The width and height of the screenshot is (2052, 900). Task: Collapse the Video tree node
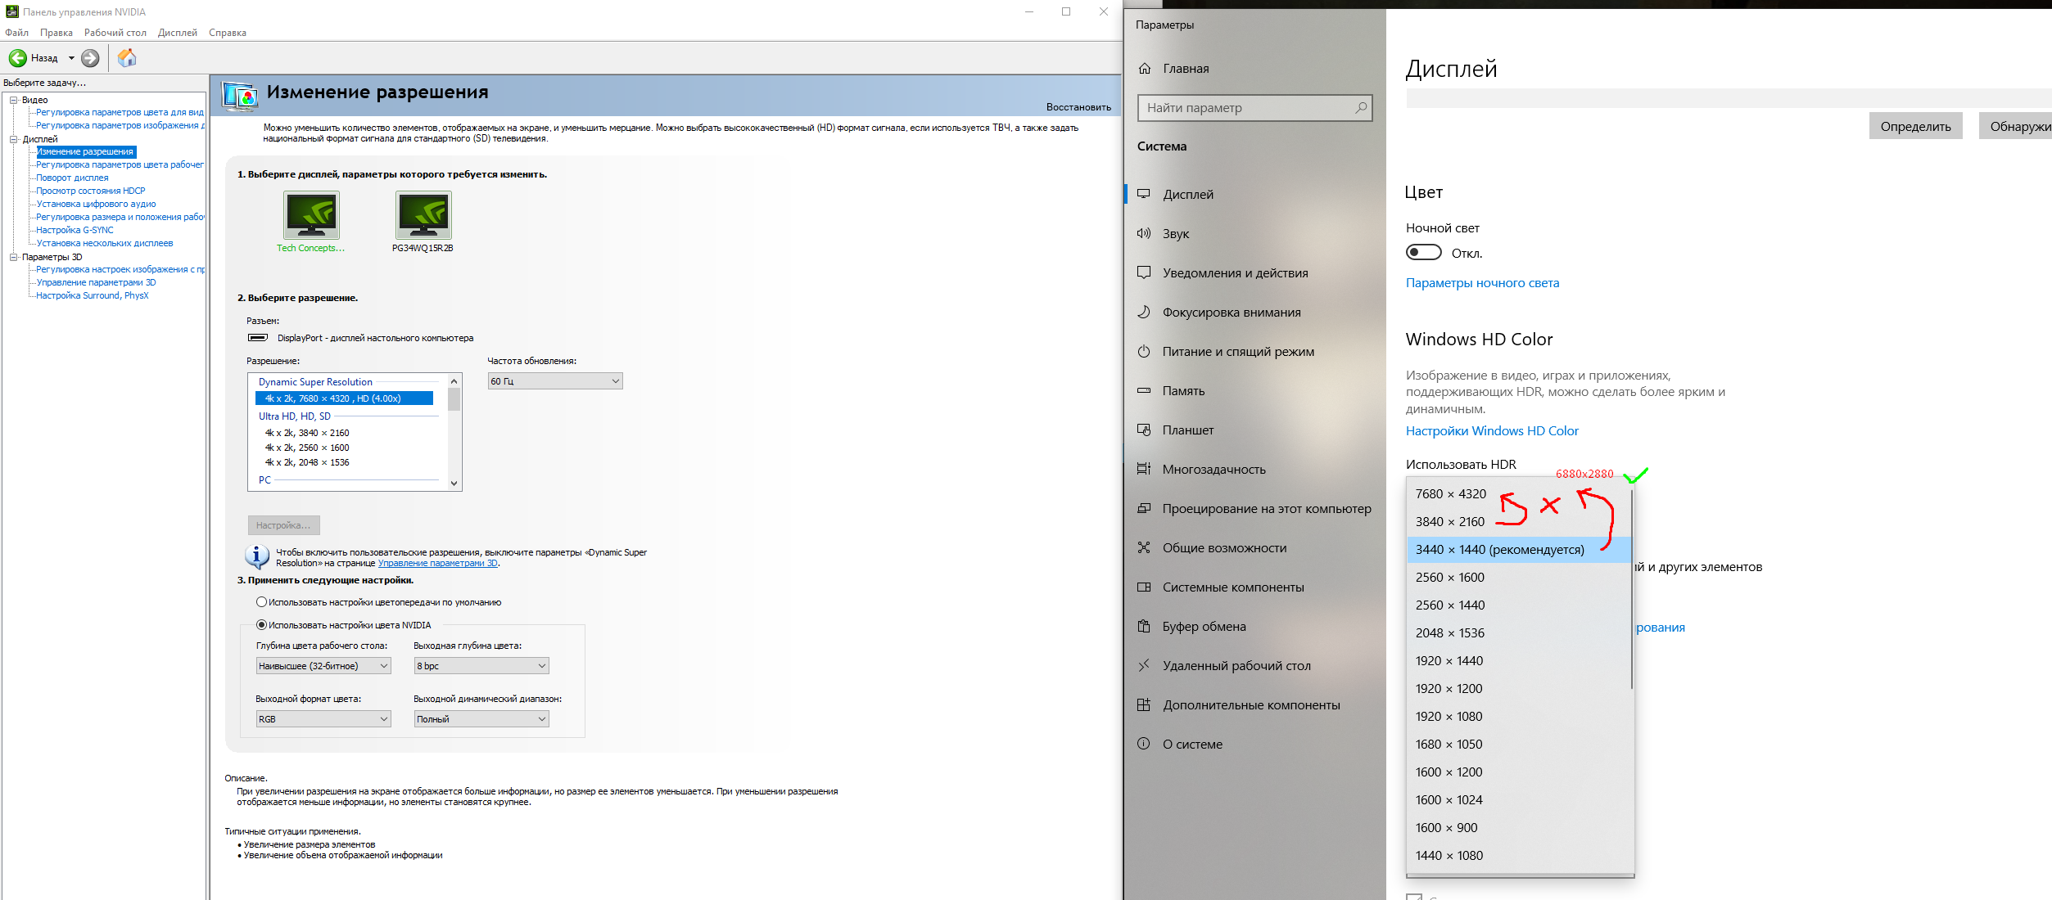click(13, 100)
